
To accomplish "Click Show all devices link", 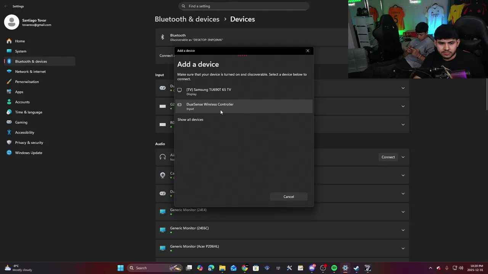I will coord(190,119).
